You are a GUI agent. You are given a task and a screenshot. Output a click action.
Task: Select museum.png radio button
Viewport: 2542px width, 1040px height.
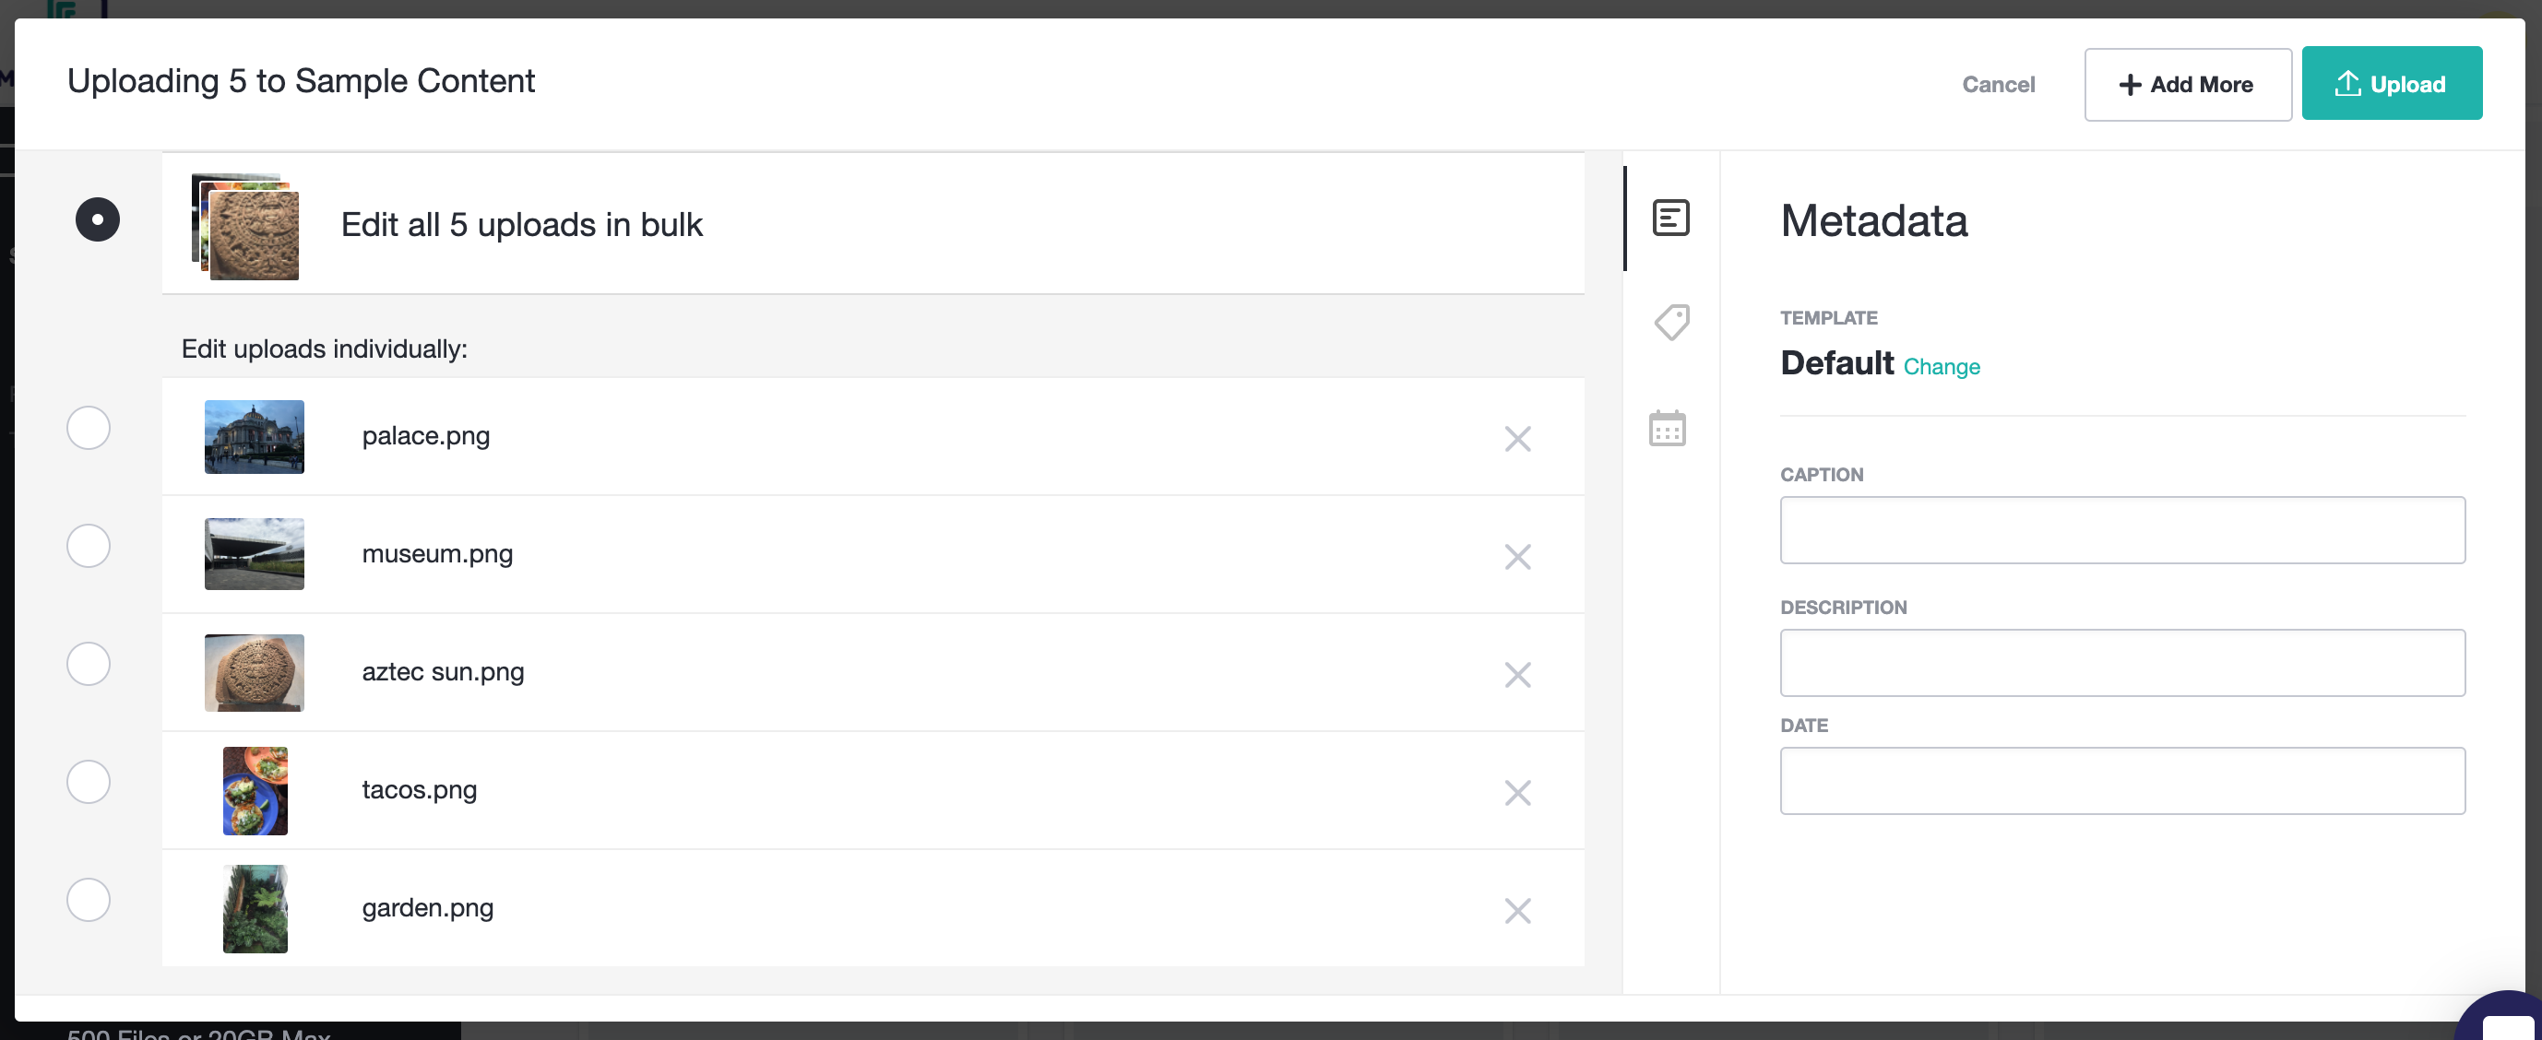(x=88, y=546)
